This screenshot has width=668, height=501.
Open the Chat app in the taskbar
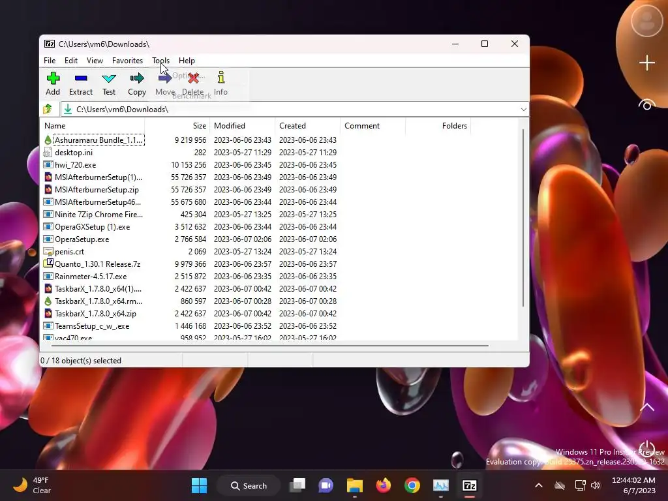(326, 485)
